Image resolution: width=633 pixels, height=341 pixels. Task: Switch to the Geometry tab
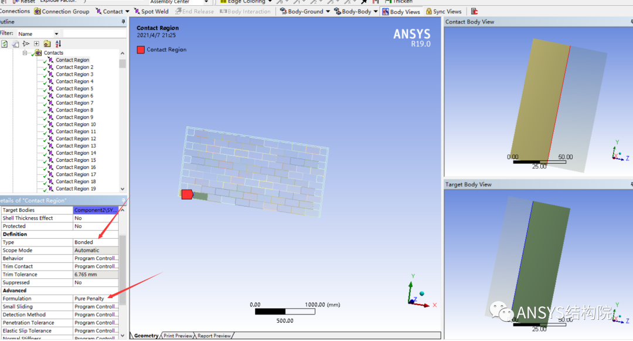(146, 335)
